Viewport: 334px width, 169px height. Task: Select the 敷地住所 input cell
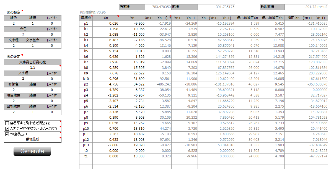32,140
